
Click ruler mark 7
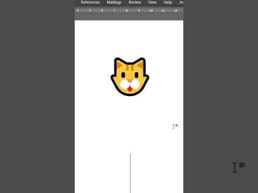click(114, 11)
